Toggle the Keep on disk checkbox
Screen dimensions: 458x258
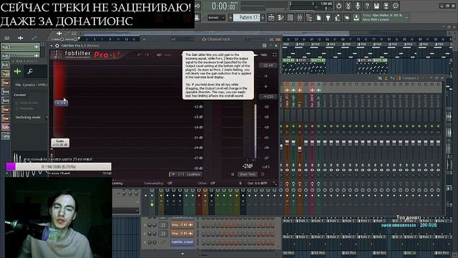pyautogui.click(x=17, y=103)
